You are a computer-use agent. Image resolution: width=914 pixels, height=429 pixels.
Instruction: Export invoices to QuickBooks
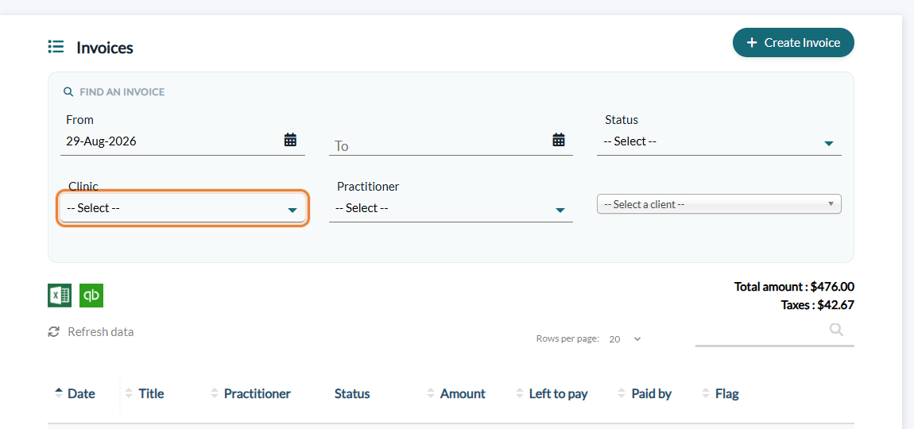coord(91,296)
